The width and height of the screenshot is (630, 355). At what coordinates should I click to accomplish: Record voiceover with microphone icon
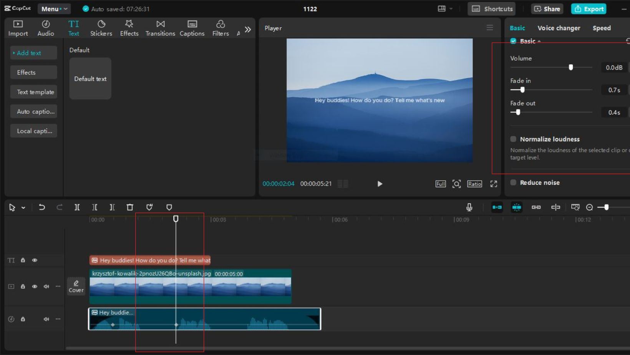[x=469, y=207]
